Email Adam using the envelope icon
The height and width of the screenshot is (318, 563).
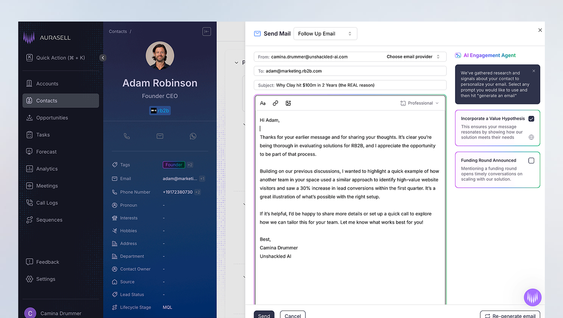[160, 136]
